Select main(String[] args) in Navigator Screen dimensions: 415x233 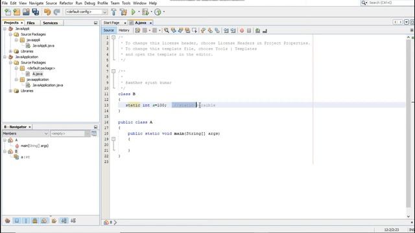(x=34, y=146)
